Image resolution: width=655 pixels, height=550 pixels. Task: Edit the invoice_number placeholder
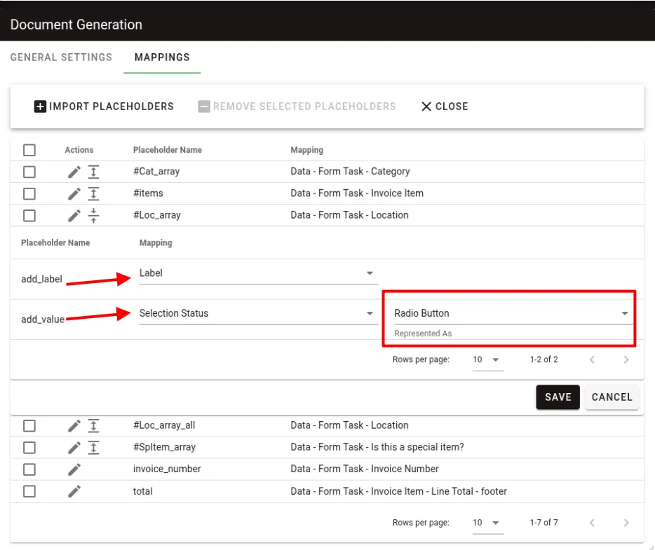coord(74,469)
